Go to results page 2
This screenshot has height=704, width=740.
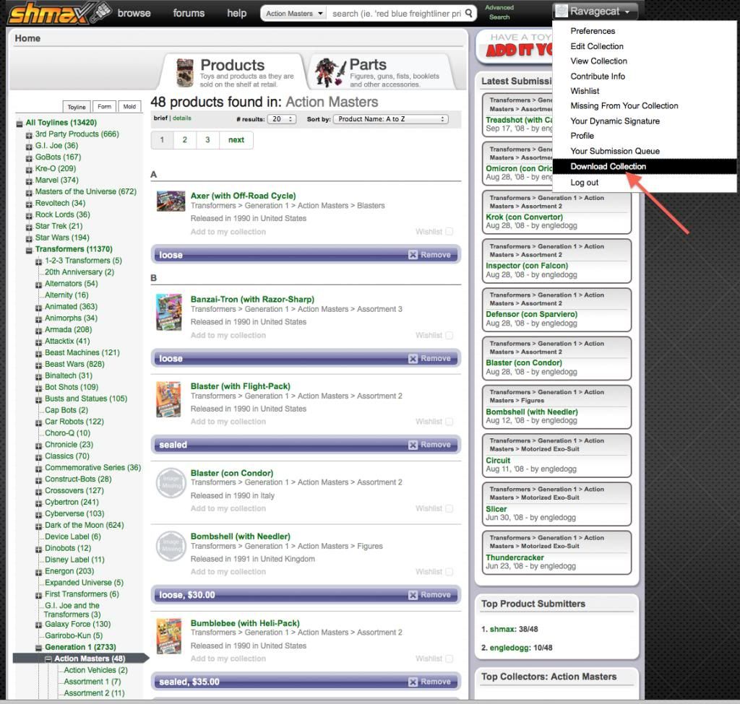click(x=184, y=140)
